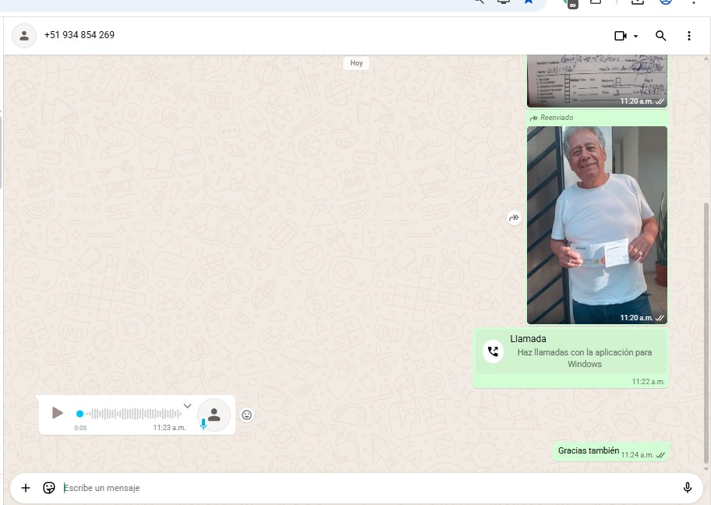Record a voice message with microphone button
This screenshot has height=505, width=711.
click(x=688, y=488)
